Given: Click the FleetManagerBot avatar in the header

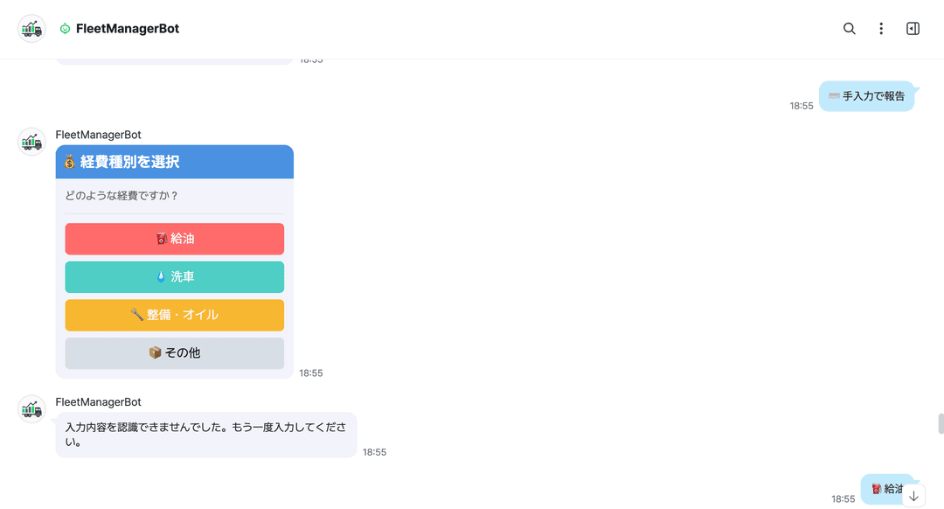Looking at the screenshot, I should coord(31,28).
